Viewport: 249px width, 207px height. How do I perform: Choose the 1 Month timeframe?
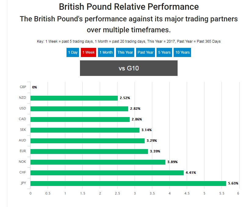pos(106,52)
